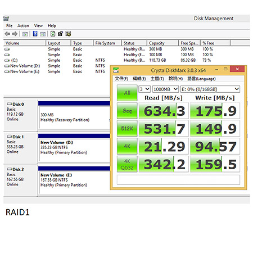Screen dimensions: 253x253
Task: Open the Help menu in Disk Management
Action: pos(52,26)
